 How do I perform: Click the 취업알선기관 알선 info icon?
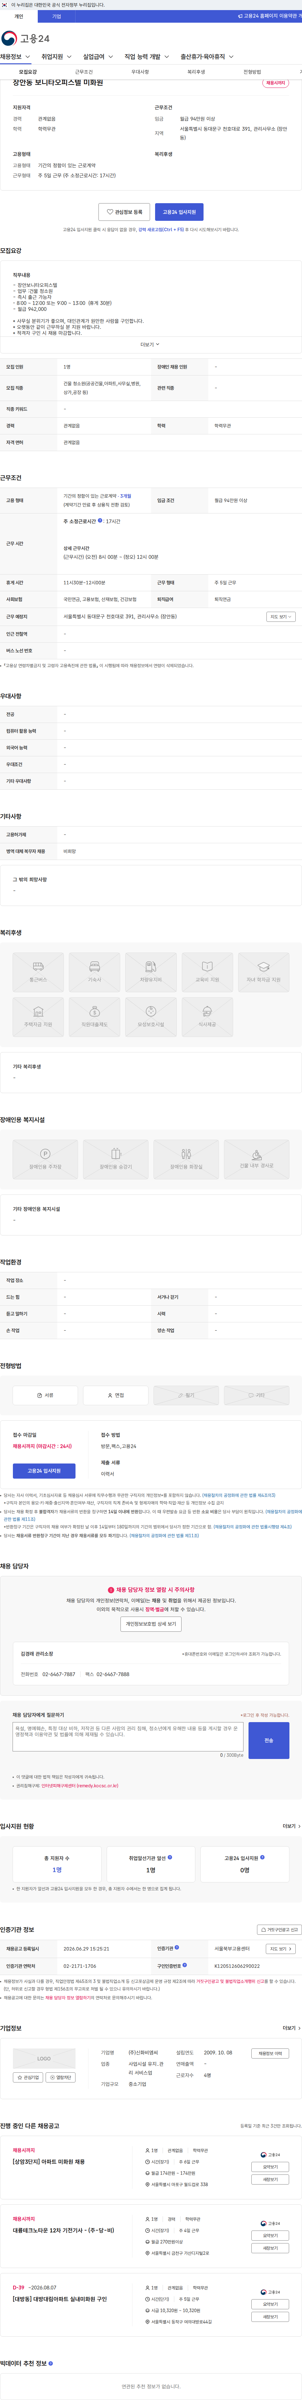coord(170,1857)
